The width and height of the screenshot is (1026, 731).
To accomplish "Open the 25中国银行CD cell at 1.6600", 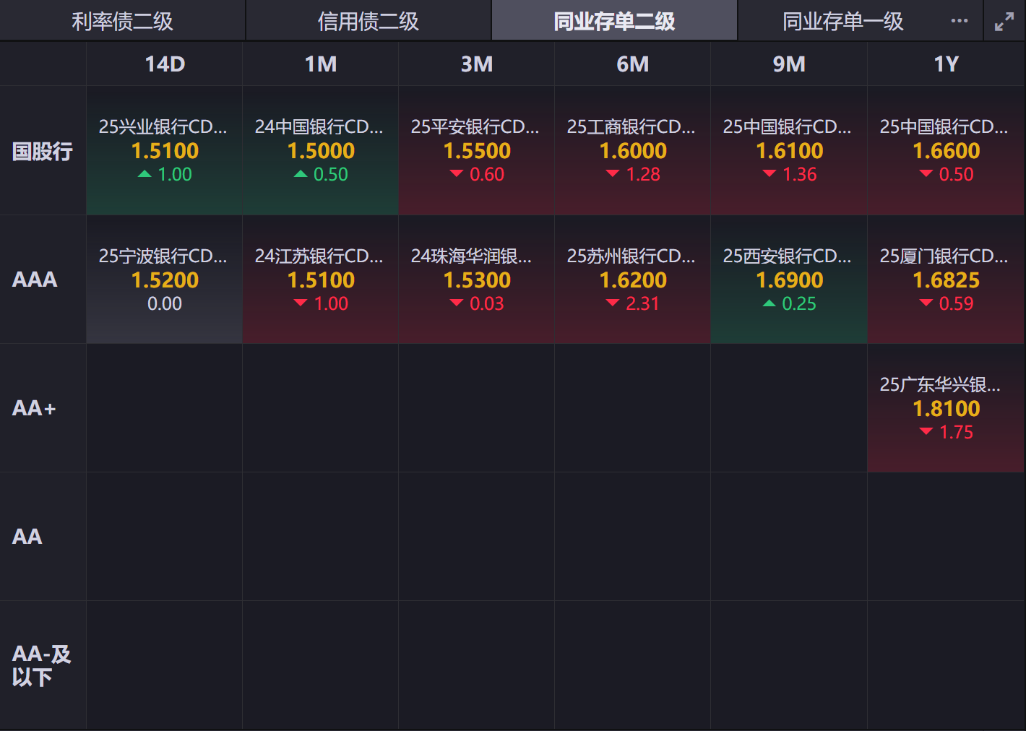I will [x=946, y=151].
